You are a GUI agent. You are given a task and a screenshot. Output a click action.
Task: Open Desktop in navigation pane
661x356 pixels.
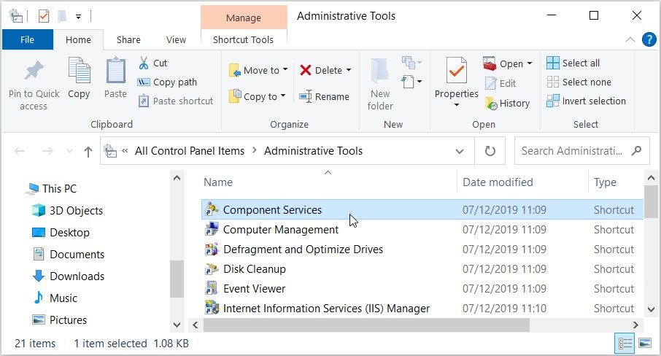pos(61,232)
